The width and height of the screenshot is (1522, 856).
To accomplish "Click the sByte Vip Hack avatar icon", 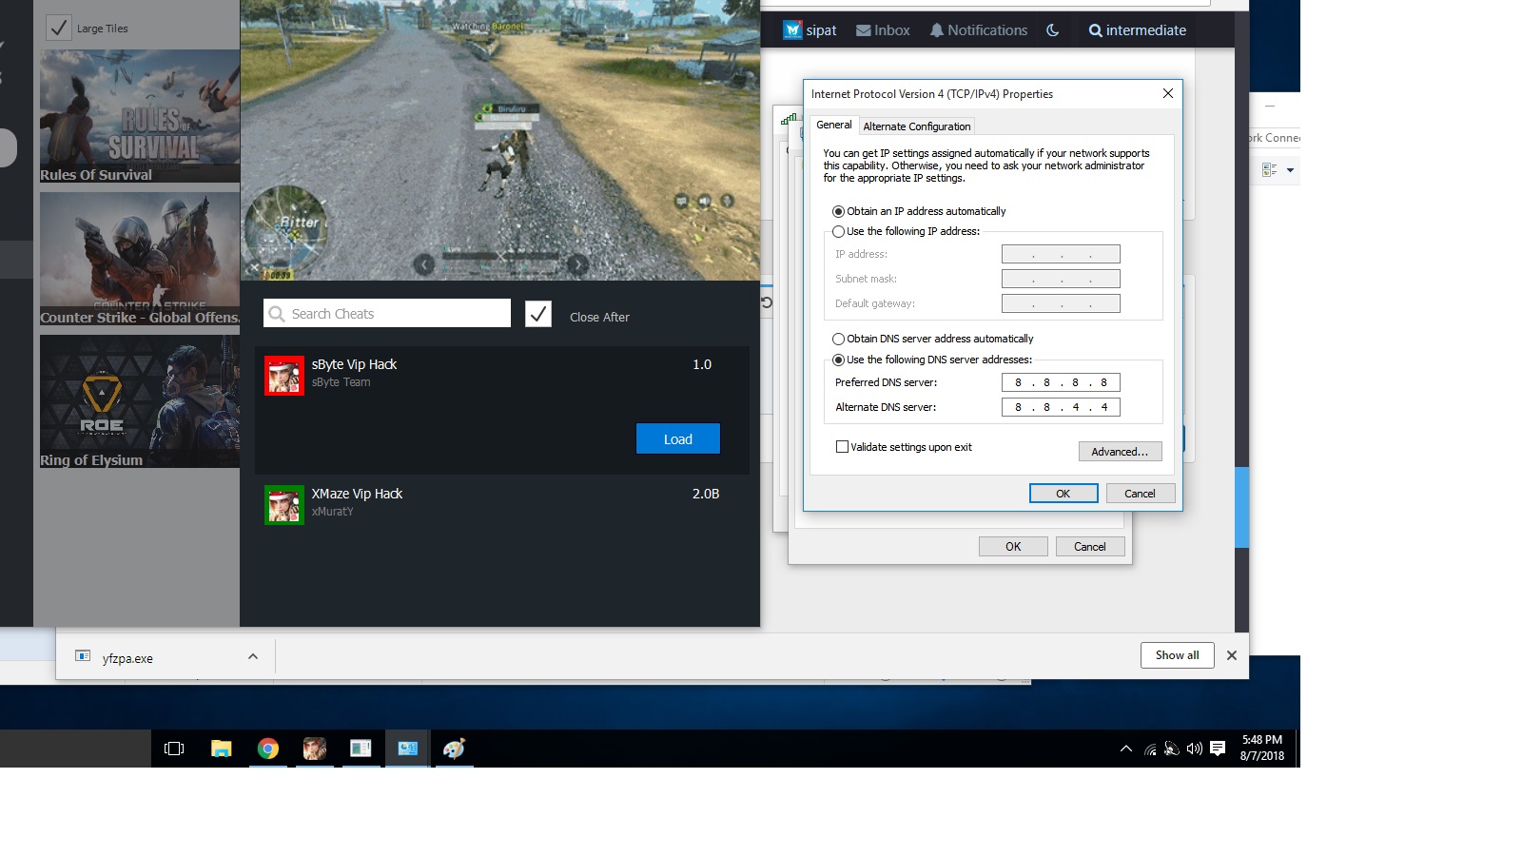I will coord(284,376).
